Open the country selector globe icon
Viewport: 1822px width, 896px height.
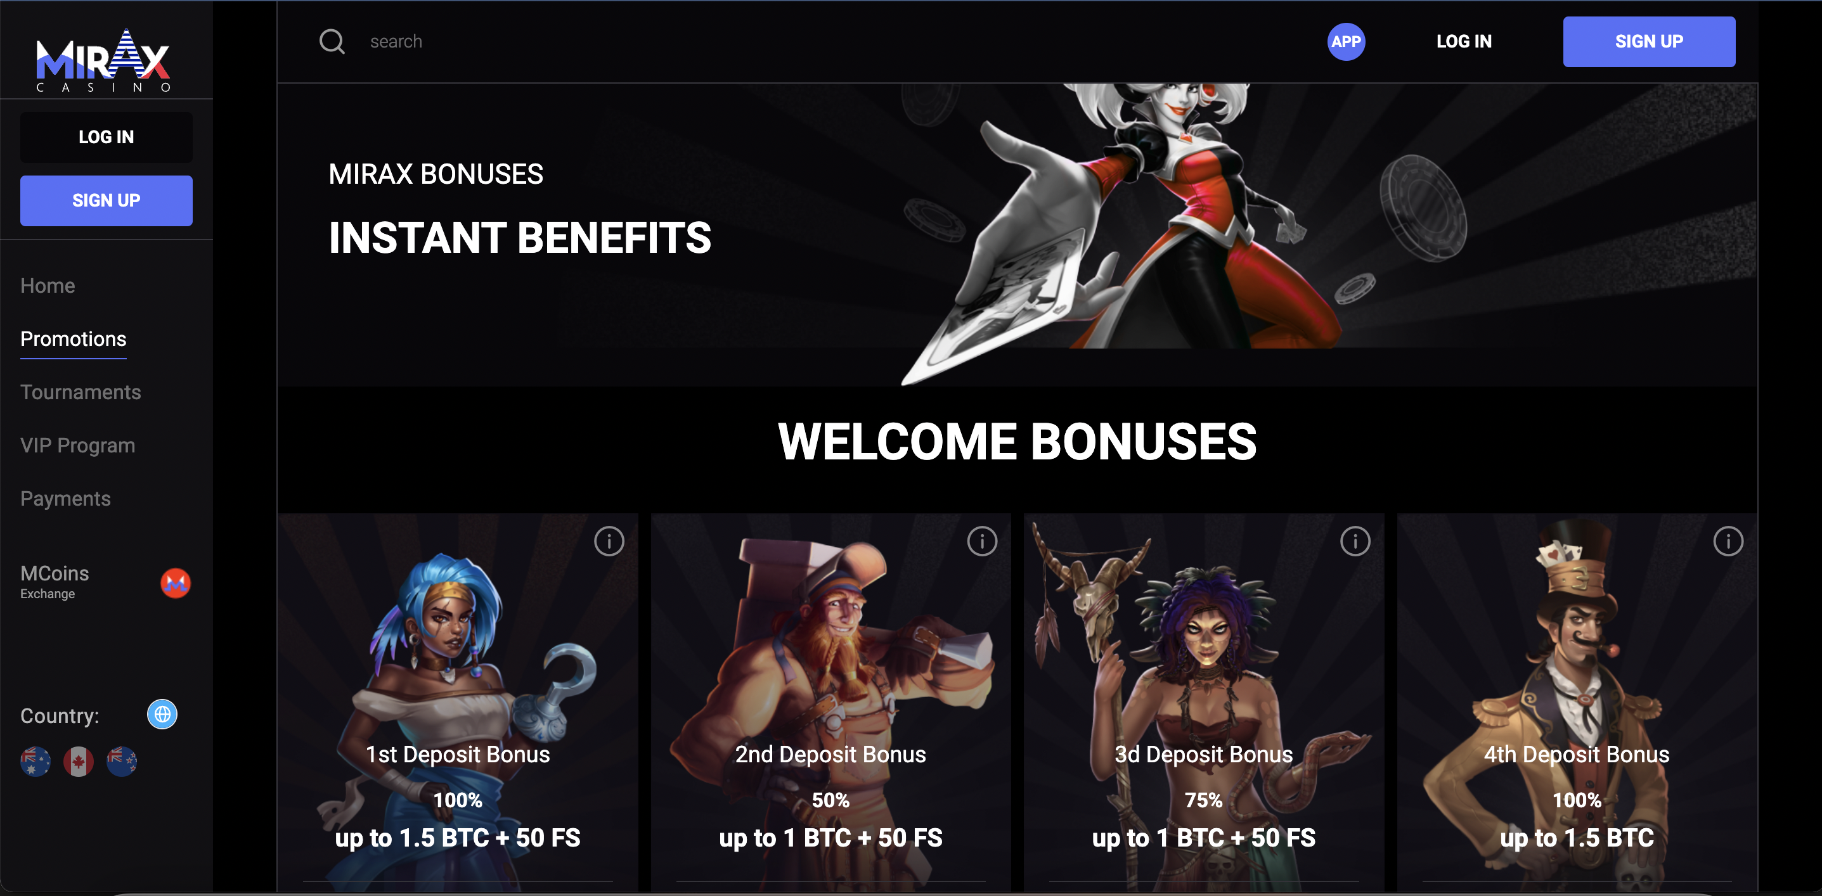pos(162,714)
